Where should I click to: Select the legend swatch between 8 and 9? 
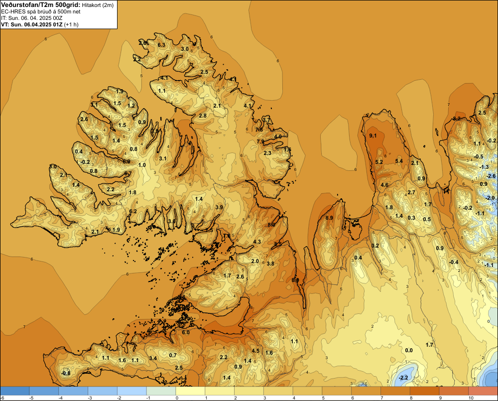[425, 391]
